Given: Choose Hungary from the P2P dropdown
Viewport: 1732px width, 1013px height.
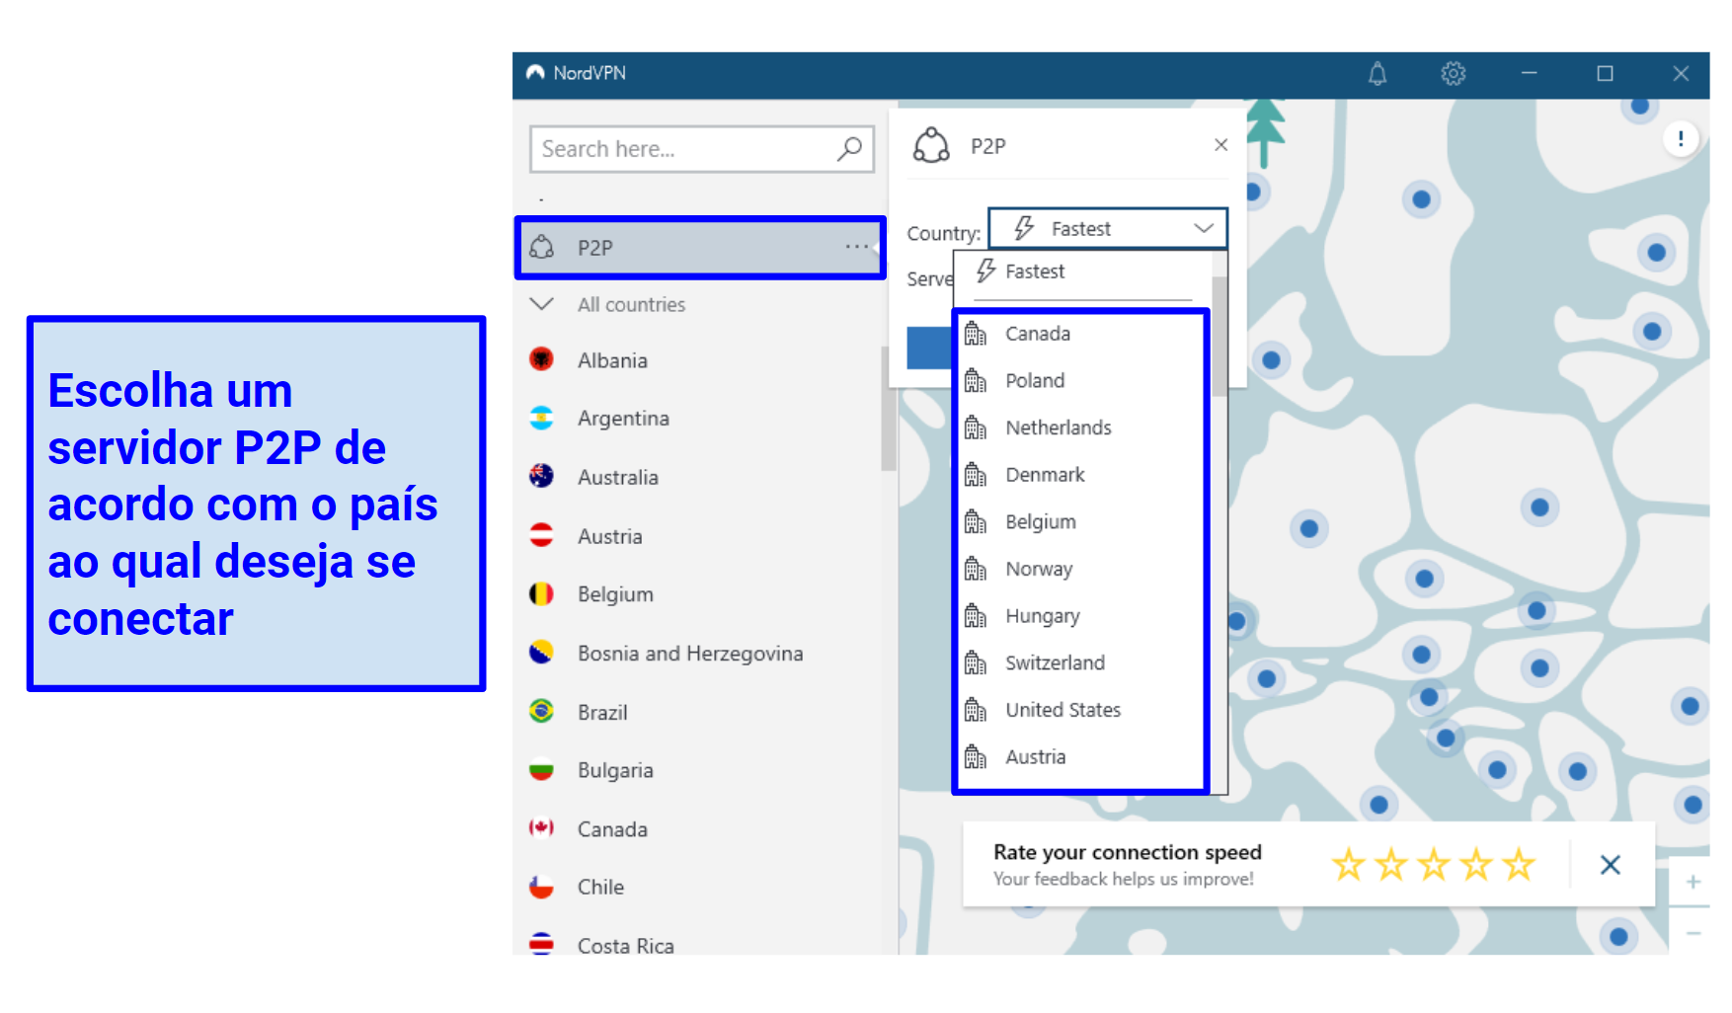Looking at the screenshot, I should coord(1082,616).
